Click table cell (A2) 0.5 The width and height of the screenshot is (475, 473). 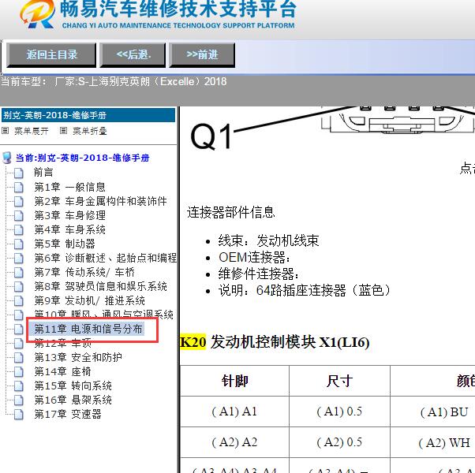(339, 443)
